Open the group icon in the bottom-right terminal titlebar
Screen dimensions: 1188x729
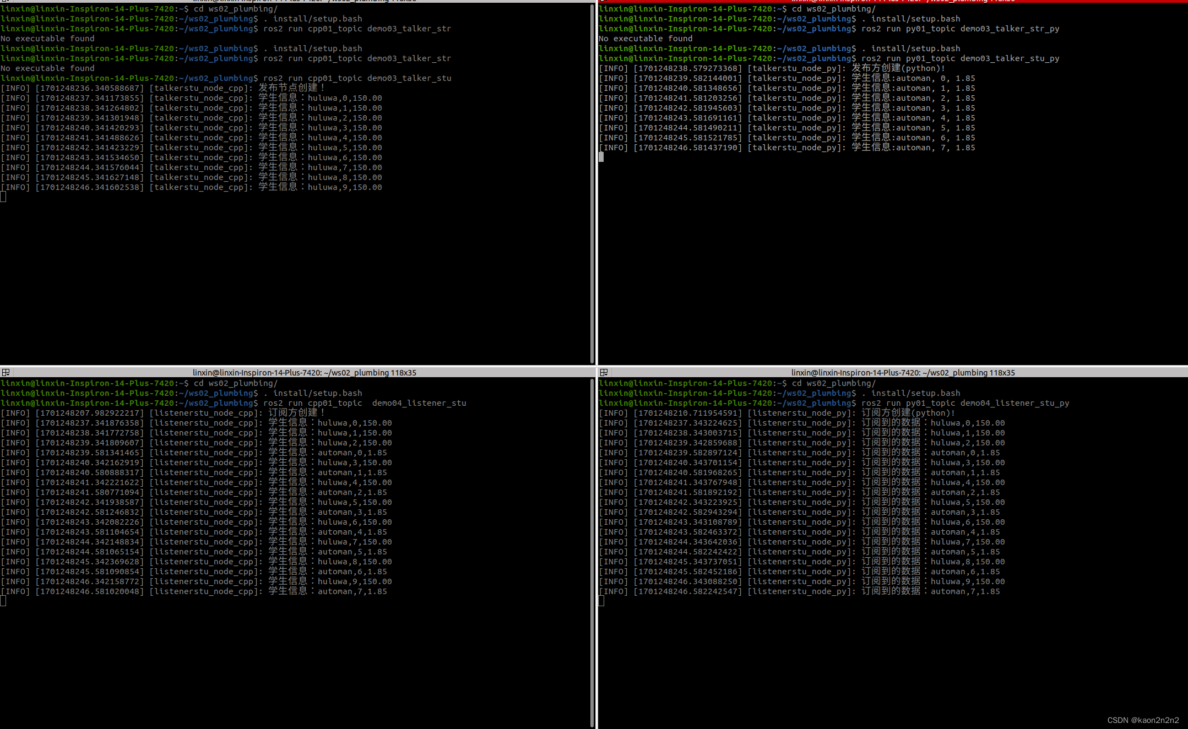coord(604,373)
